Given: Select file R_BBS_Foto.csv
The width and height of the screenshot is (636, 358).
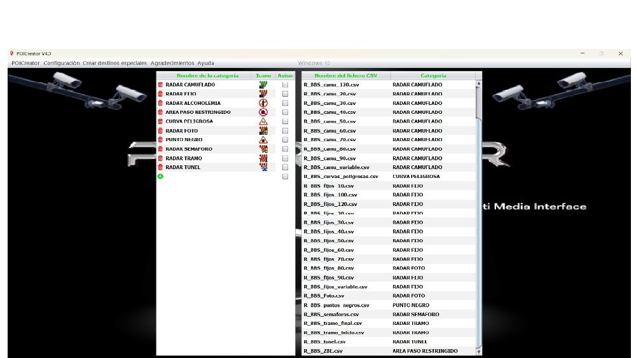Looking at the screenshot, I should pyautogui.click(x=324, y=296).
